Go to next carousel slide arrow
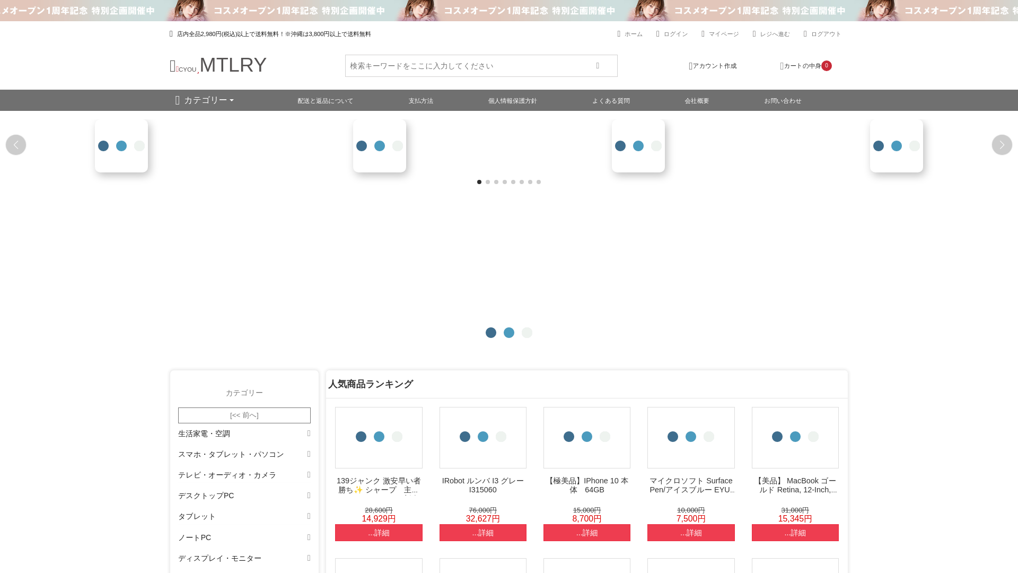 1002,145
